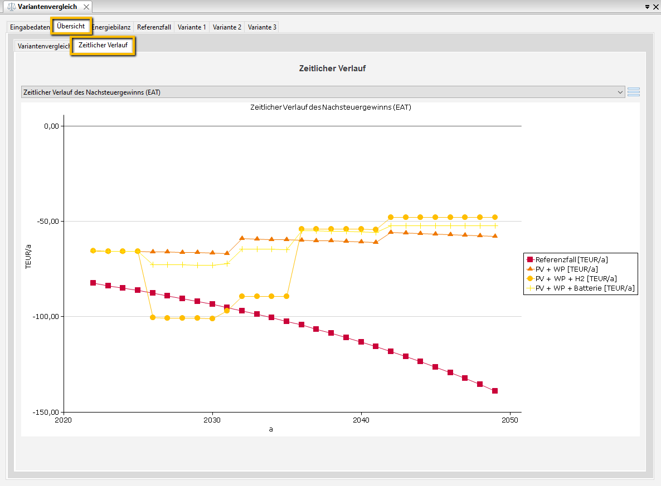Select the Zeitlicher Verlauf sub-tab
The image size is (661, 486).
(103, 45)
